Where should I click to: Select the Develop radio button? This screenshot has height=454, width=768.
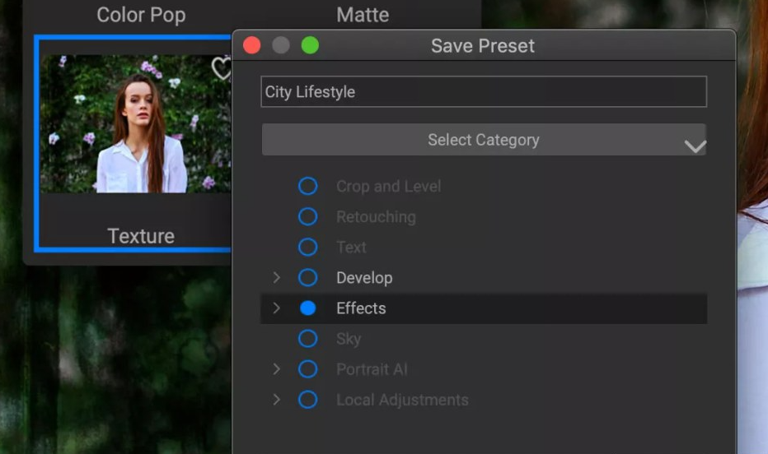point(307,277)
